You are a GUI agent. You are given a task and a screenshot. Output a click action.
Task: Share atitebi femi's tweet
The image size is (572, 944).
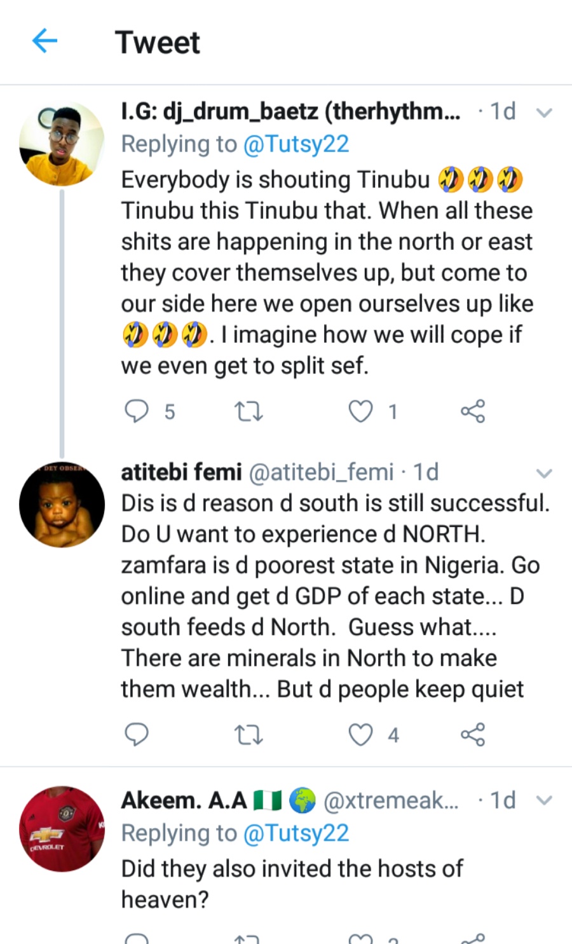(x=473, y=734)
